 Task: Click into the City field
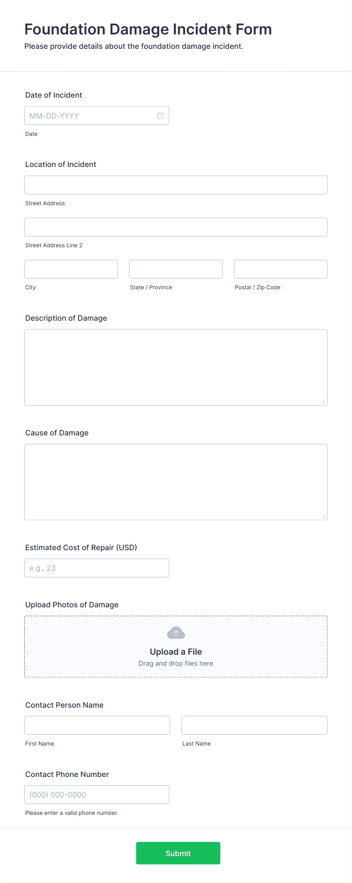tap(71, 269)
